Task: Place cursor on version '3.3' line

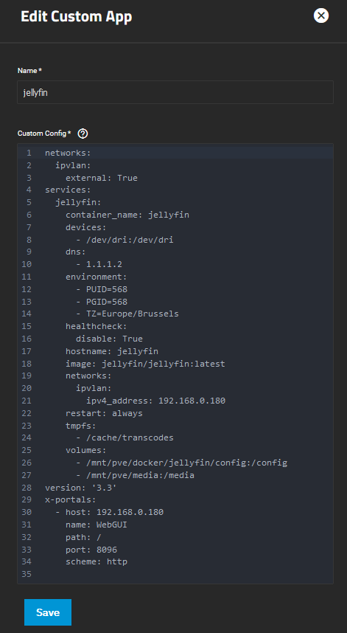Action: 81,488
